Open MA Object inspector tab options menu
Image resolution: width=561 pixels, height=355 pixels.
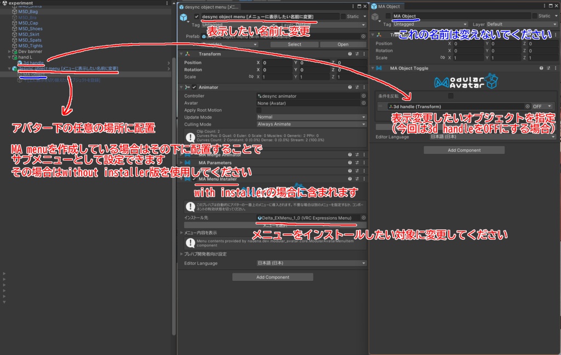[x=545, y=6]
